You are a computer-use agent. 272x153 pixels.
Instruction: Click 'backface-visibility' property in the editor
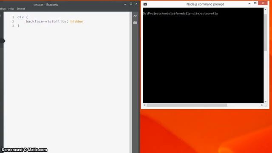[x=46, y=21]
